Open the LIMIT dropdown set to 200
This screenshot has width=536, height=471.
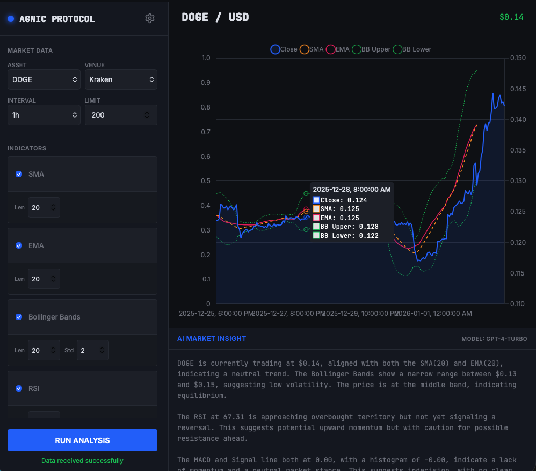click(x=121, y=115)
